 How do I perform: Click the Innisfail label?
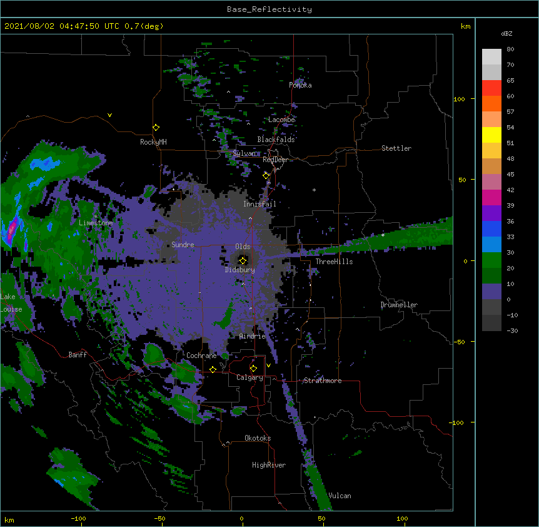(259, 204)
